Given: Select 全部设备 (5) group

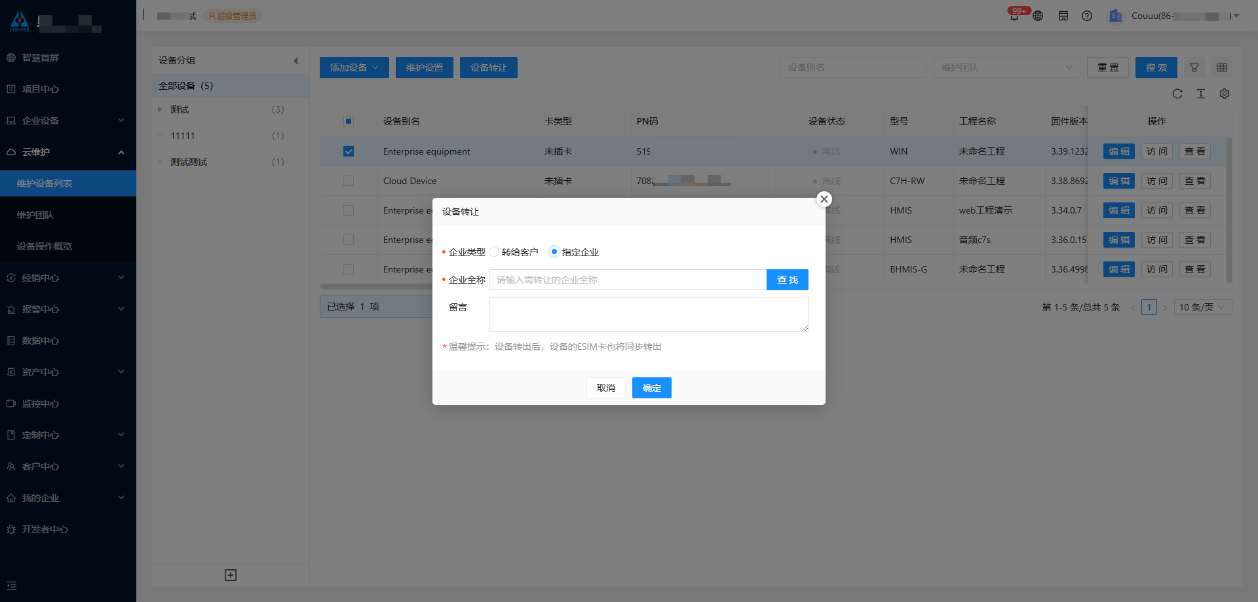Looking at the screenshot, I should pyautogui.click(x=231, y=86).
